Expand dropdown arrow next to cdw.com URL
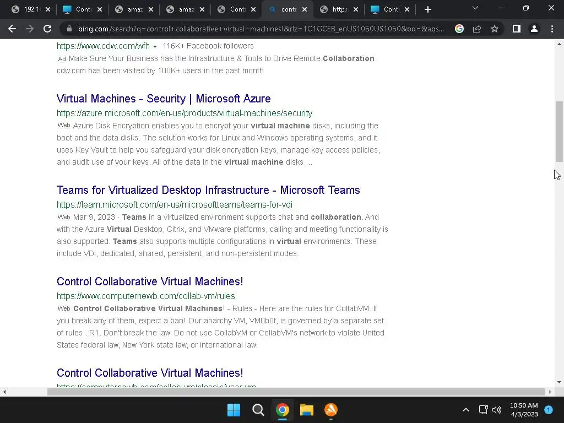The width and height of the screenshot is (564, 423). [155, 46]
